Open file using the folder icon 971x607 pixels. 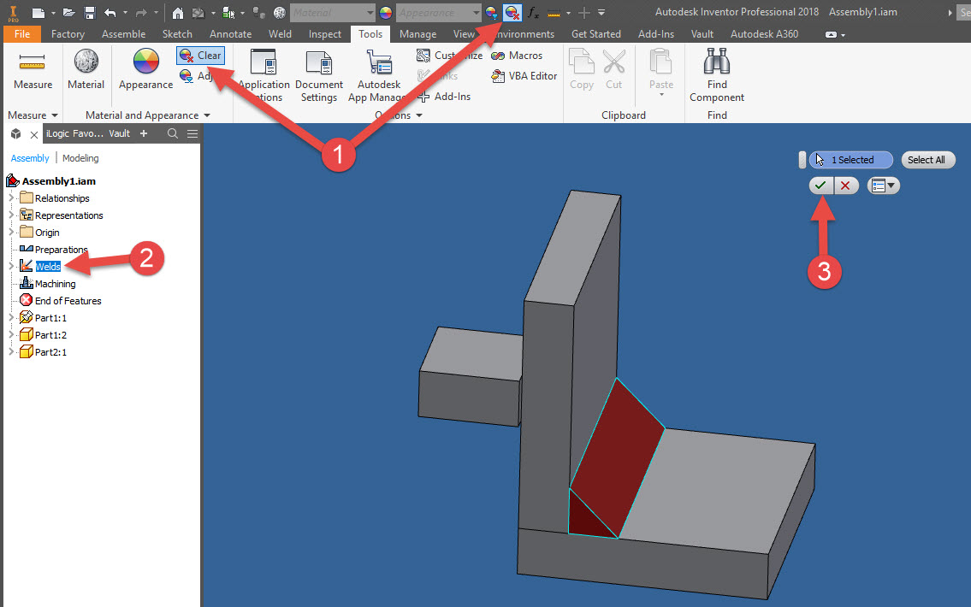point(68,12)
